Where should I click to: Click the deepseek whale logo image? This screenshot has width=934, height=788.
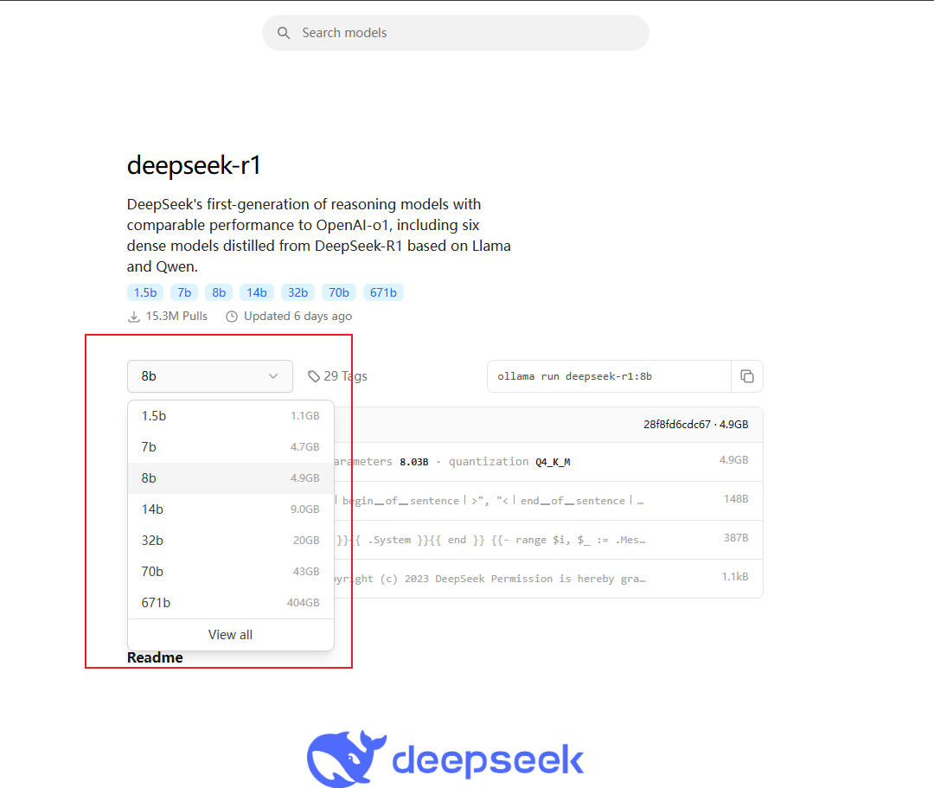445,759
